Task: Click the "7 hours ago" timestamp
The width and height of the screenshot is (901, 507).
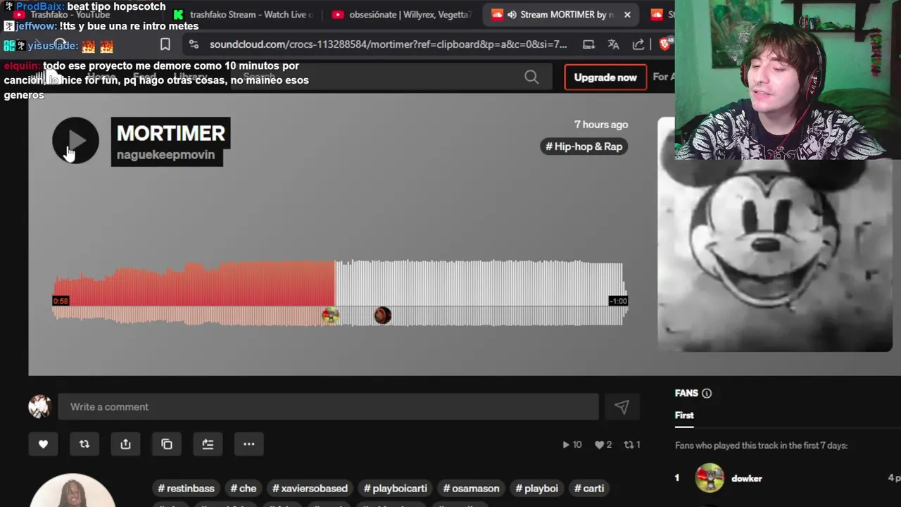Action: pyautogui.click(x=601, y=125)
